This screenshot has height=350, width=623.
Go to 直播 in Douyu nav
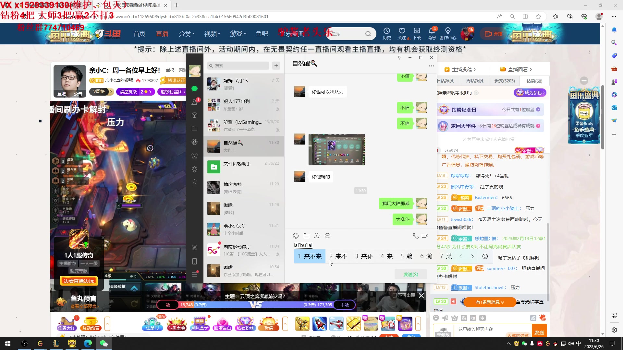[162, 34]
